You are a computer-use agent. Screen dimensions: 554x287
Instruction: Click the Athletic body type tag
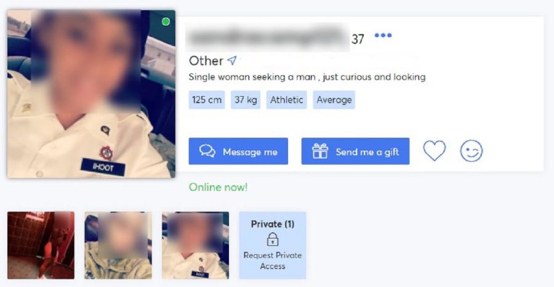pyautogui.click(x=286, y=100)
